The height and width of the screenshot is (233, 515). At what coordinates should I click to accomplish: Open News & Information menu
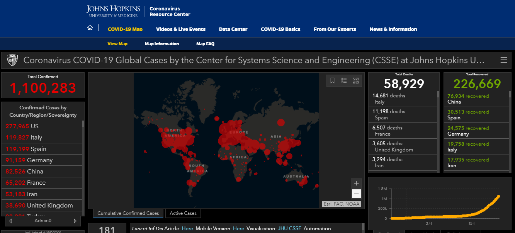click(393, 29)
